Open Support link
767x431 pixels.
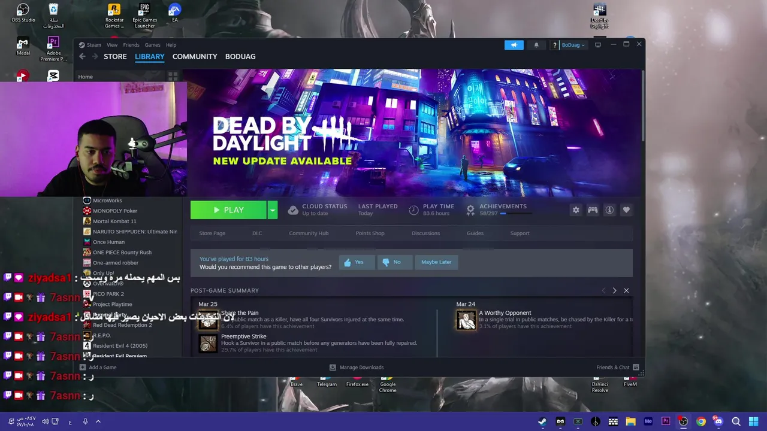(520, 233)
